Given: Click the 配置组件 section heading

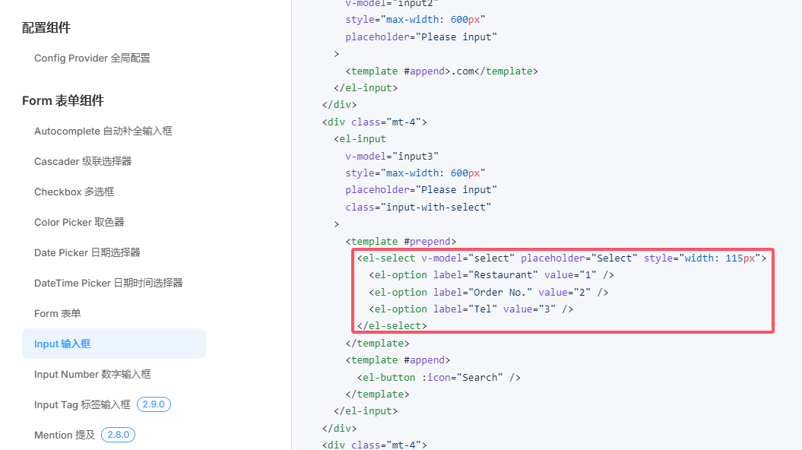Looking at the screenshot, I should coord(46,27).
